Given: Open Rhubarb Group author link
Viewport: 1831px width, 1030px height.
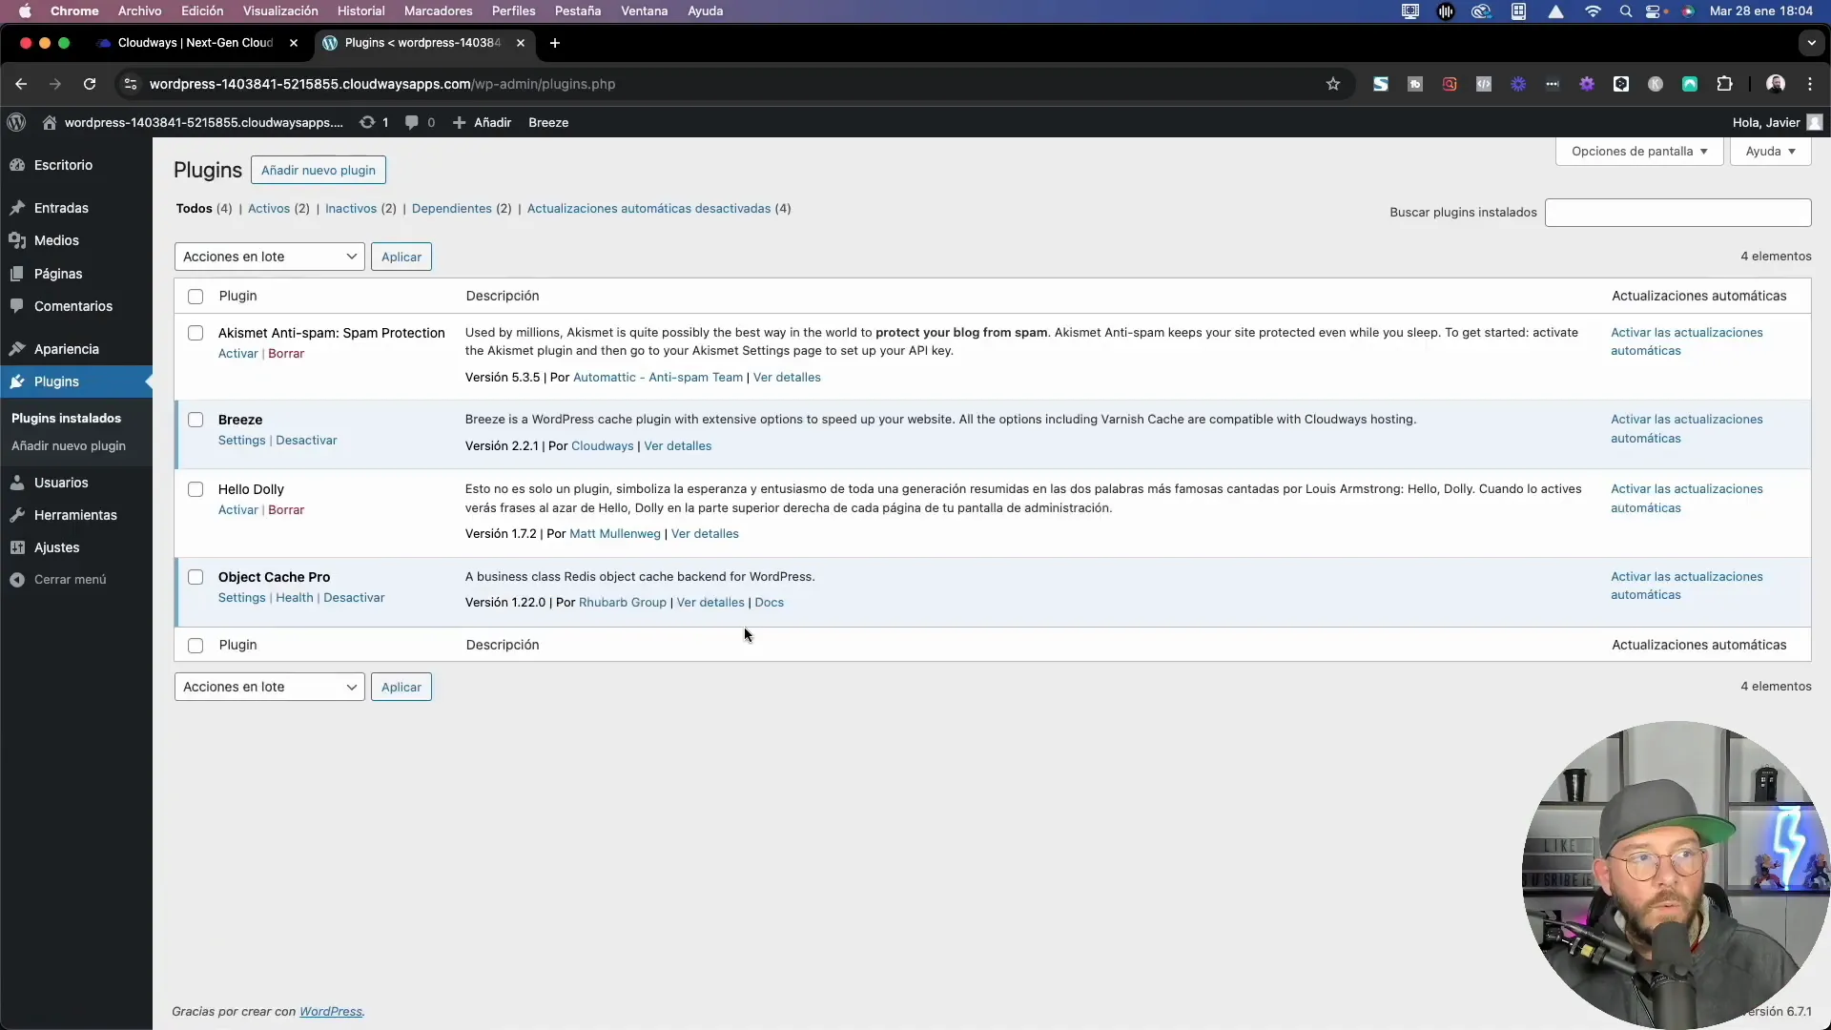Looking at the screenshot, I should tap(623, 603).
